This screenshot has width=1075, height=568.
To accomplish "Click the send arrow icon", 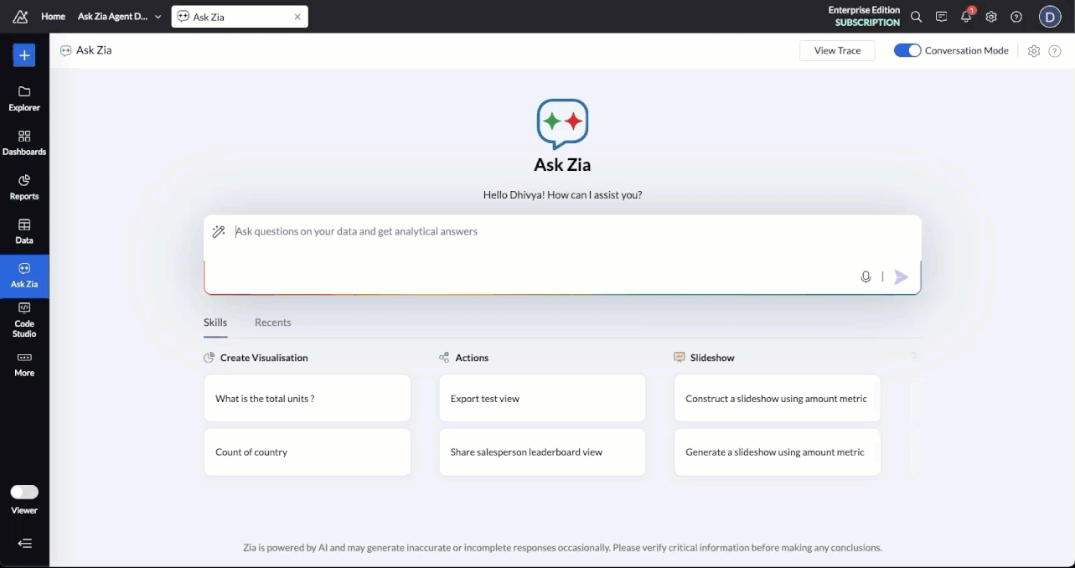I will 901,277.
